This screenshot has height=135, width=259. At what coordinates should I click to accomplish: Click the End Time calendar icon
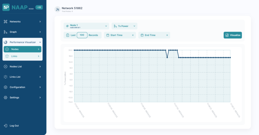[x=142, y=35]
